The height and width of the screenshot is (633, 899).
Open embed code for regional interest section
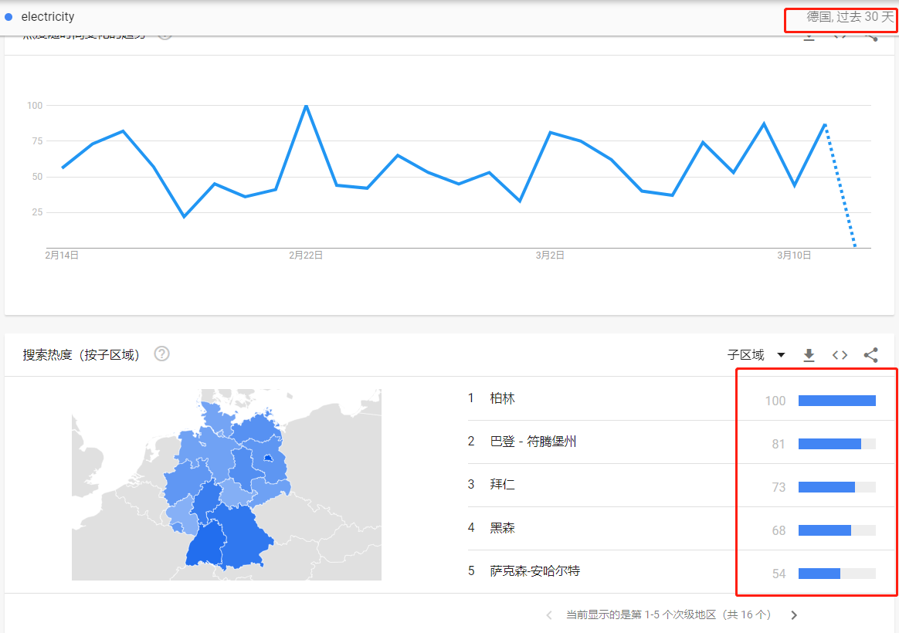(x=840, y=355)
